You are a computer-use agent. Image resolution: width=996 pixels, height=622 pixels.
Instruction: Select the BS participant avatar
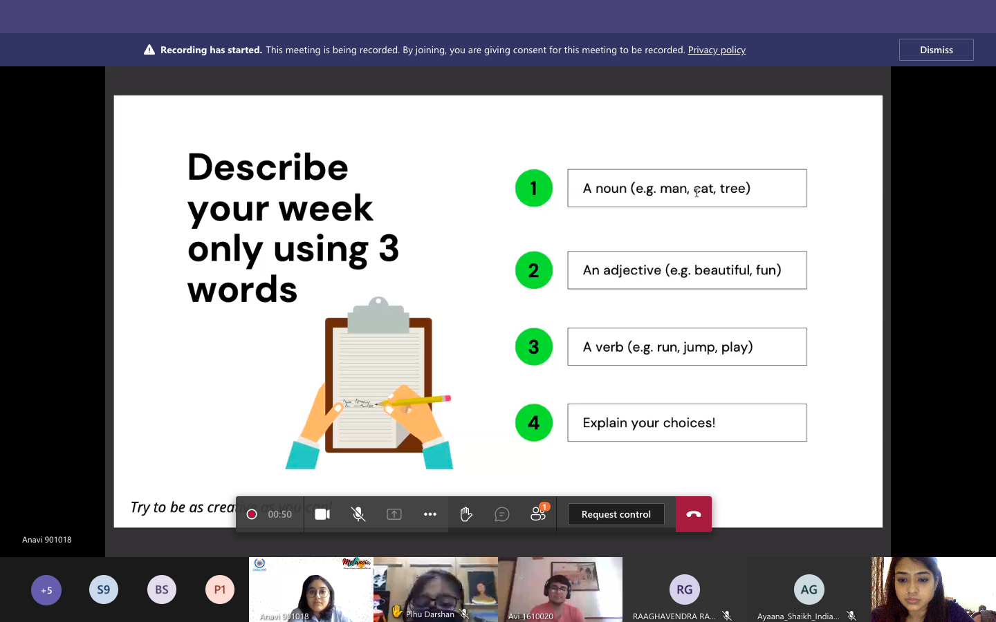162,590
